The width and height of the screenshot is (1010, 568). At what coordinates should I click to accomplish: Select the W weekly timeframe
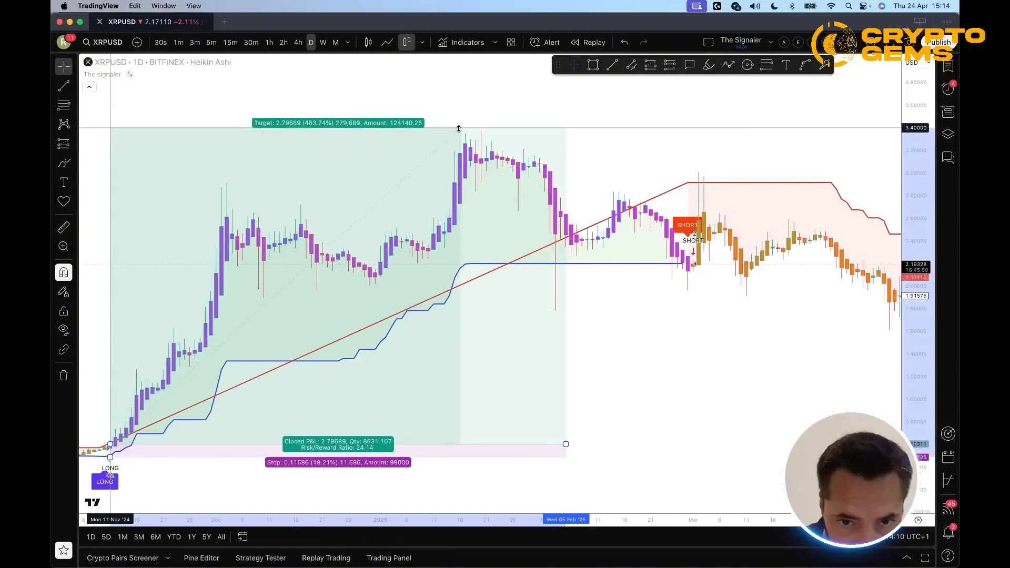[x=323, y=42]
